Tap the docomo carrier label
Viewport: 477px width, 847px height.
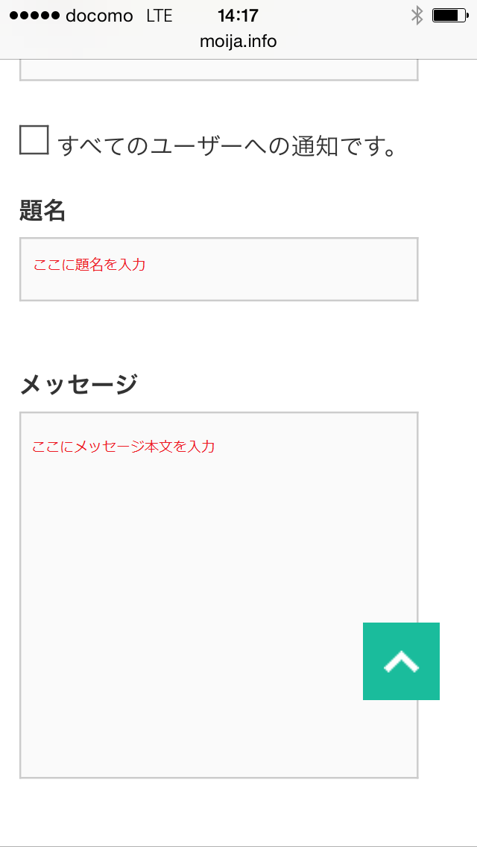coord(99,16)
